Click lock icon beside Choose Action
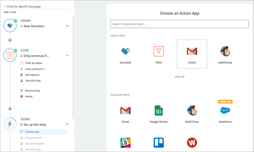This screenshot has width=254, height=152. tap(21, 138)
